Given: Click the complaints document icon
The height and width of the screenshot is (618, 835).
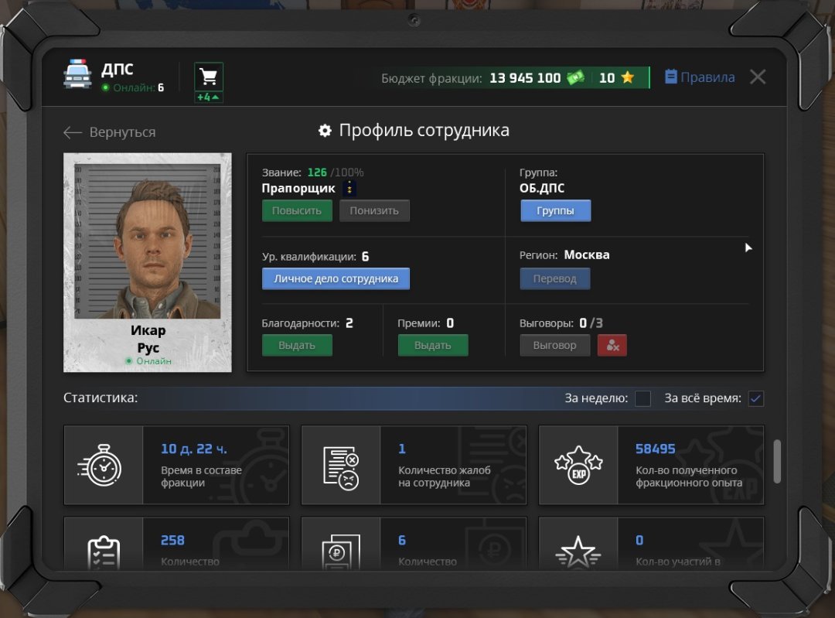Looking at the screenshot, I should point(341,465).
